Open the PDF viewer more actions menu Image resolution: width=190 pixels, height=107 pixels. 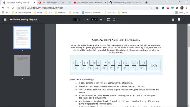[x=185, y=20]
